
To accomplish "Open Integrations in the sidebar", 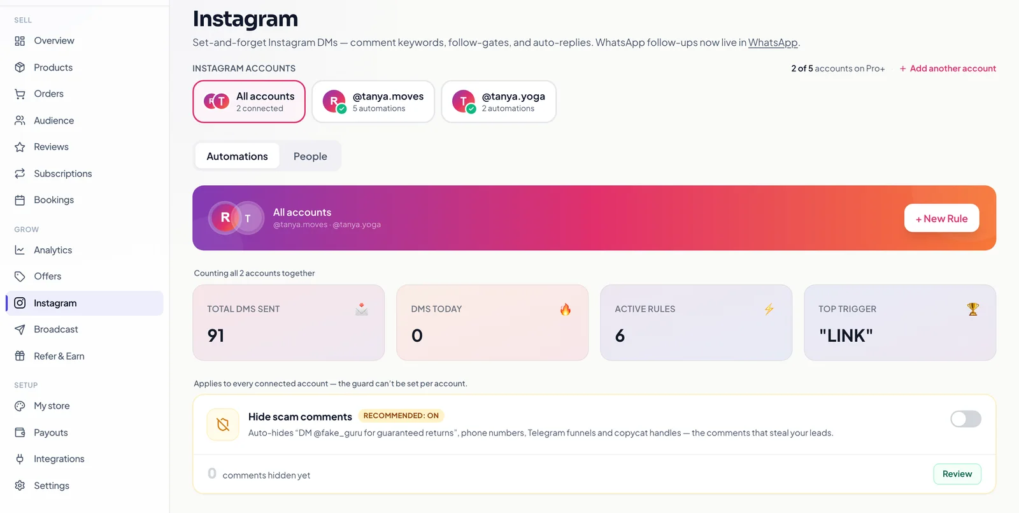I will (85, 459).
